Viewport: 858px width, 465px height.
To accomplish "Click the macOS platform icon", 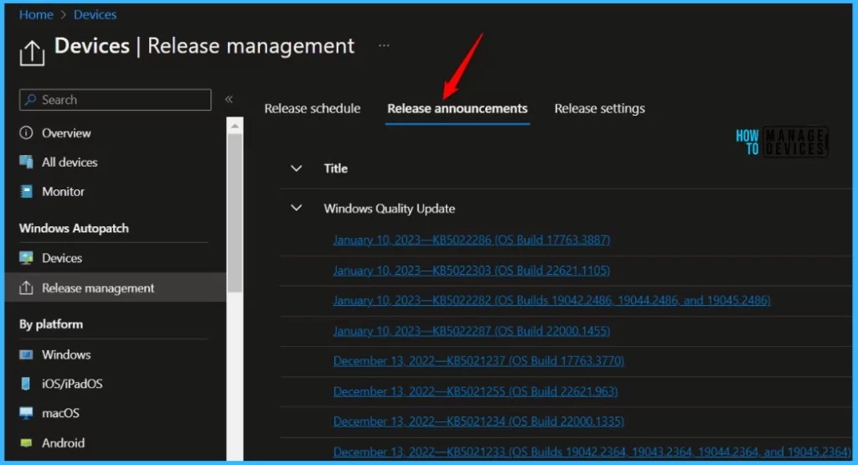I will coord(26,413).
